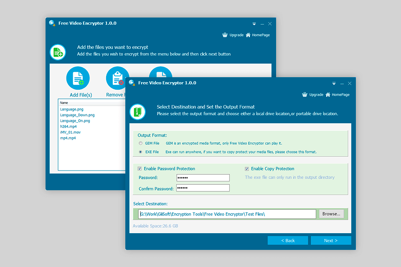Click HomePage link text in back window
Viewport: 401px width, 267px height.
tap(261, 35)
